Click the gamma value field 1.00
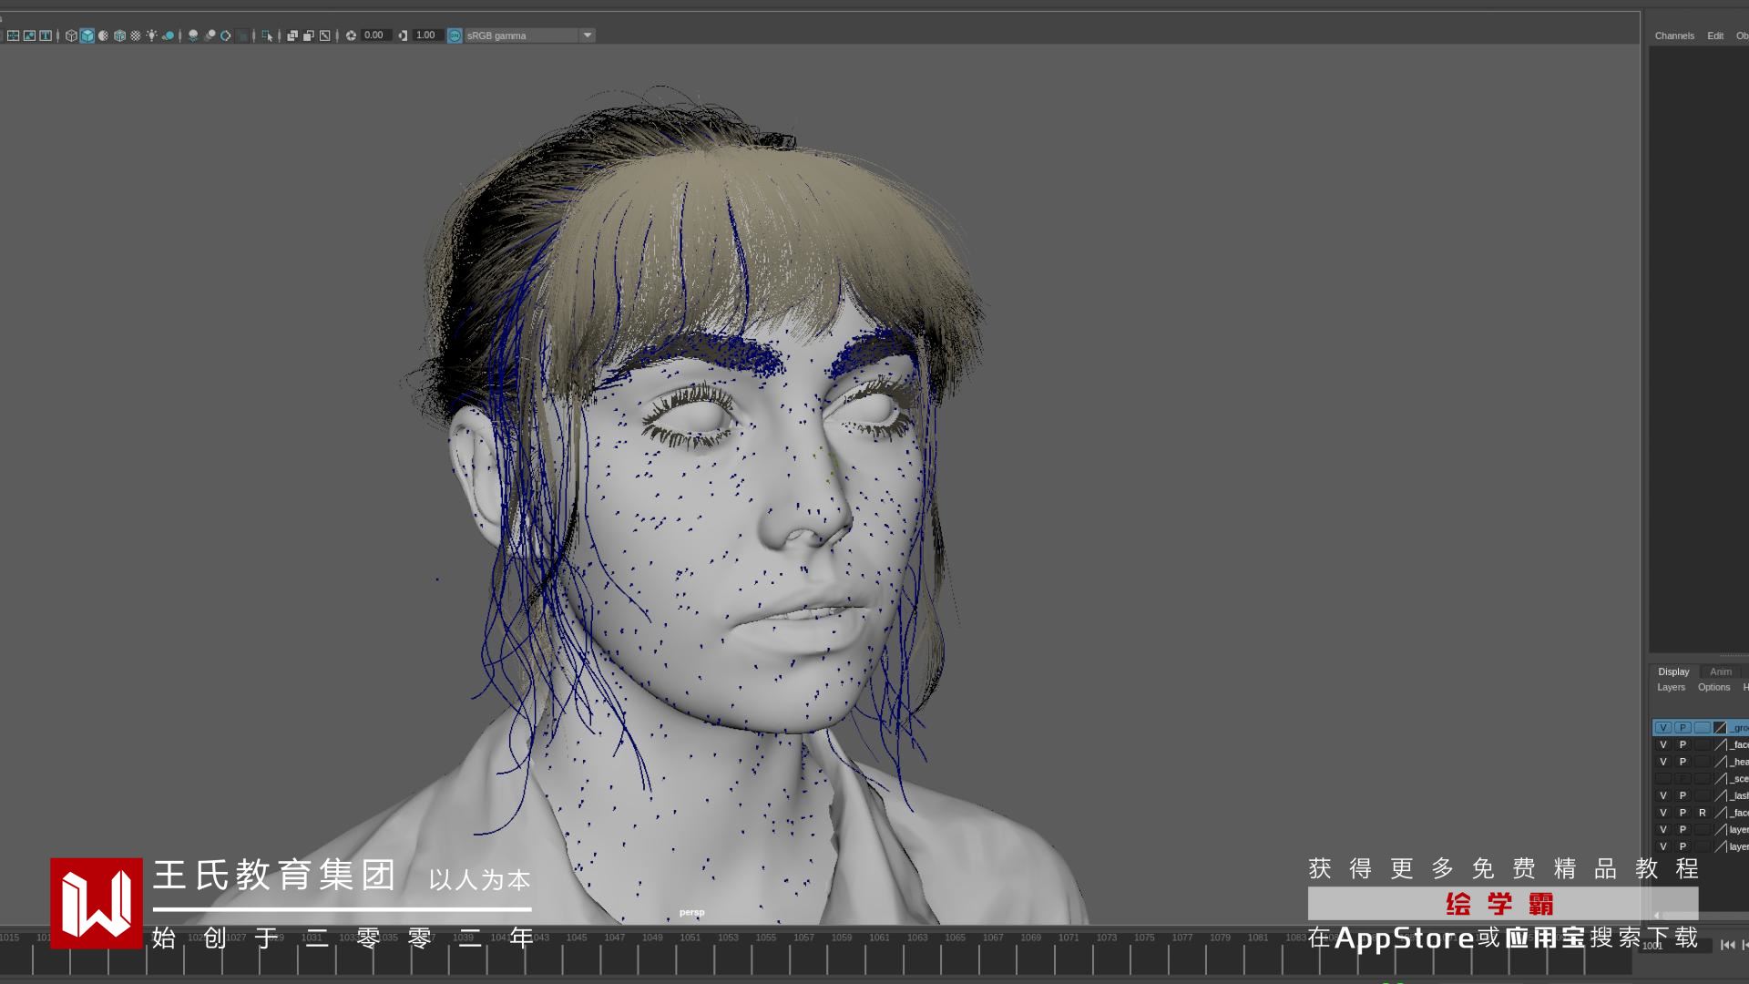The height and width of the screenshot is (984, 1749). pos(425,36)
